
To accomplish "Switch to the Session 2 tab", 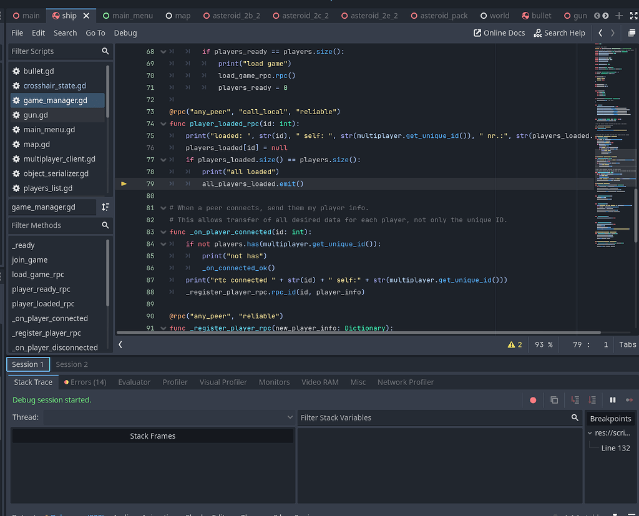I will tap(71, 364).
